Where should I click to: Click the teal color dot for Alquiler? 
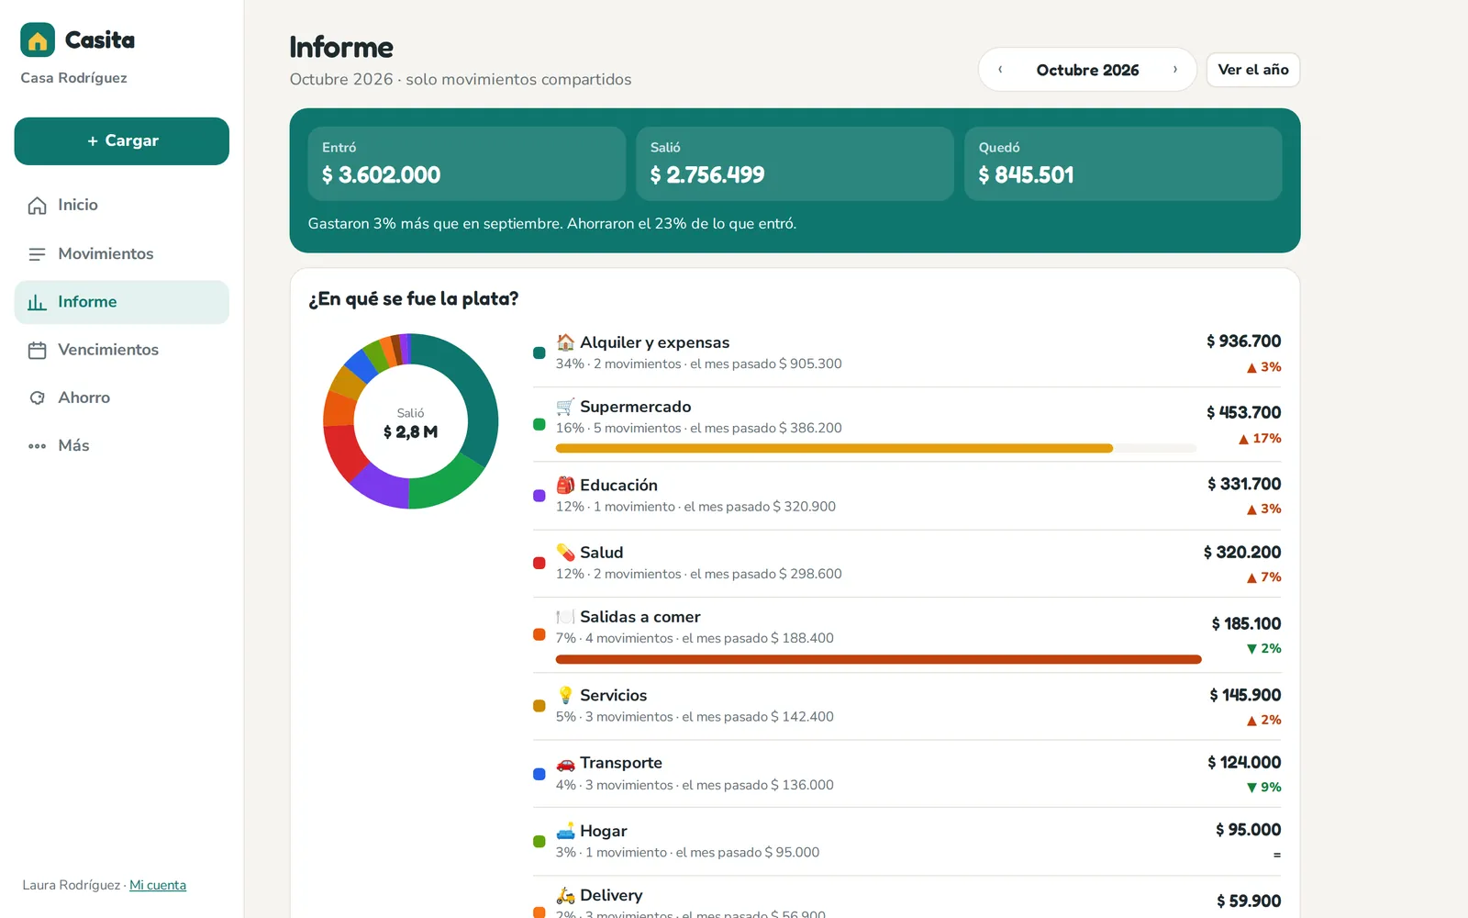pos(539,353)
